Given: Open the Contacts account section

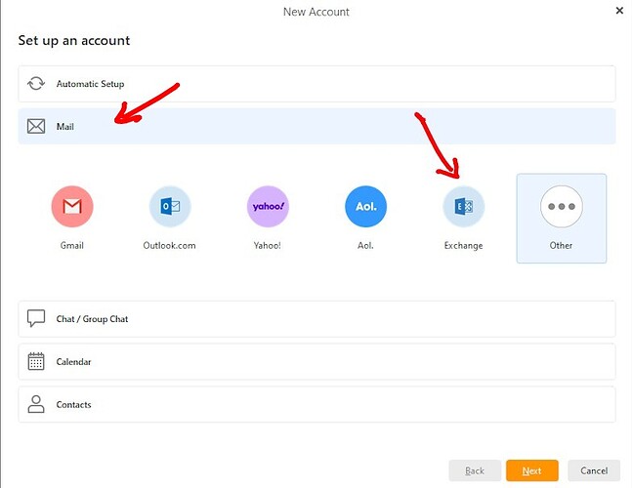Looking at the screenshot, I should point(316,404).
